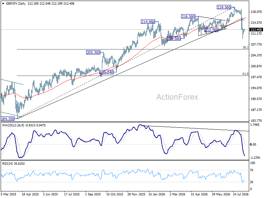The width and height of the screenshot is (264, 198).
Task: Select the RSI 30 level label
Action: (x=252, y=182)
